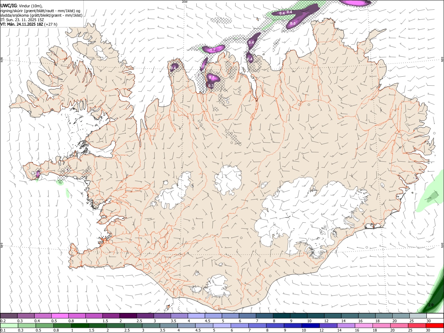Click the light lavender 4 swatch on the snow scale
Screen dimensions: 444x333
(196, 316)
